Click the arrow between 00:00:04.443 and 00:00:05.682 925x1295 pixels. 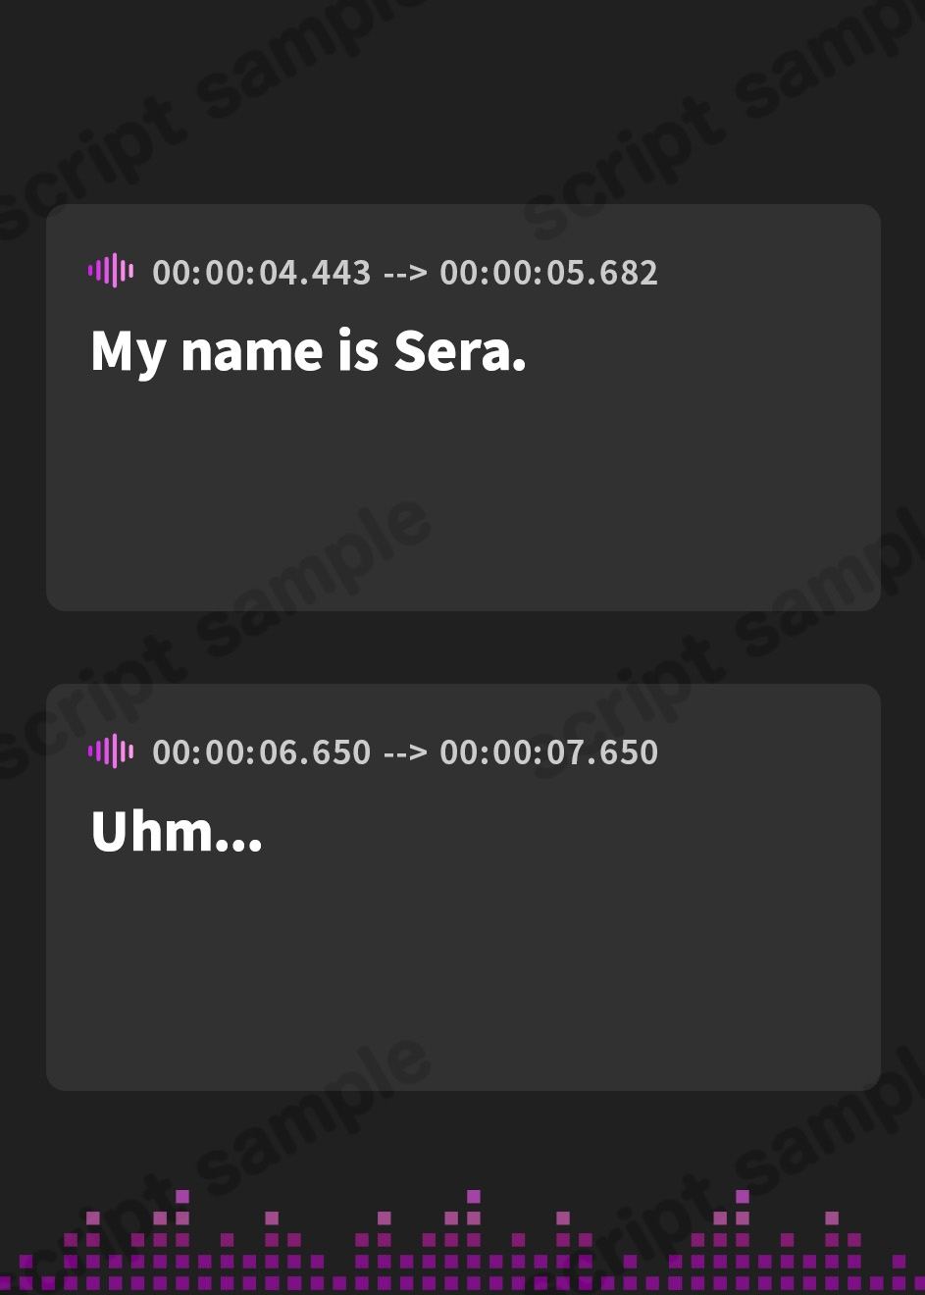[405, 273]
